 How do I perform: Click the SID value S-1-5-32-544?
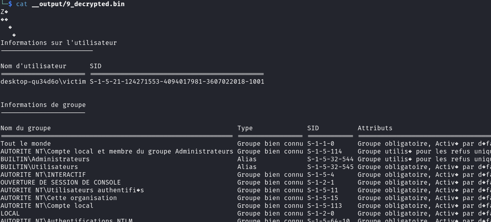click(330, 159)
